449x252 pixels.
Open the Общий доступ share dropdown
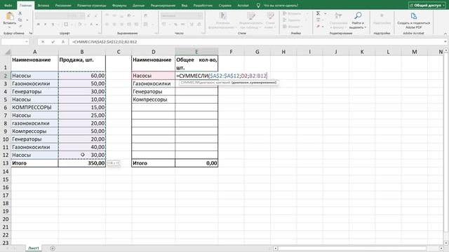(x=427, y=6)
